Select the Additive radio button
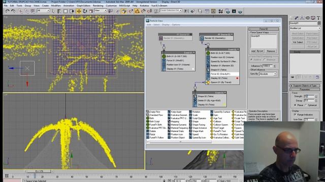 point(251,60)
